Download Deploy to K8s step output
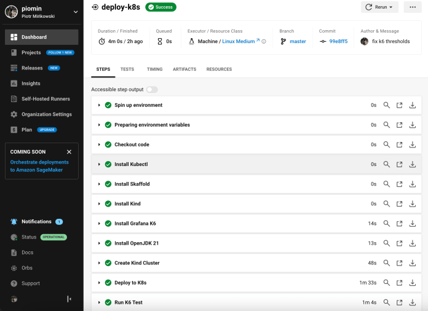 [x=413, y=283]
